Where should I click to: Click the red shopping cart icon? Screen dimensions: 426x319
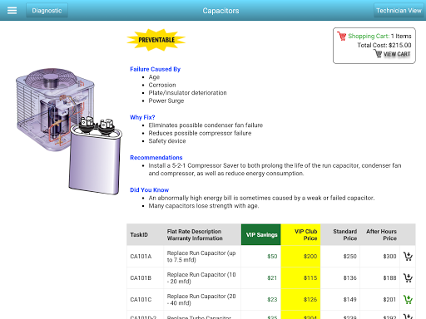[x=341, y=36]
